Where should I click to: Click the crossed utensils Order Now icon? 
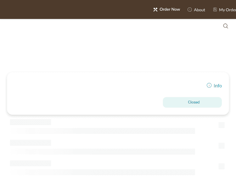point(155,9)
